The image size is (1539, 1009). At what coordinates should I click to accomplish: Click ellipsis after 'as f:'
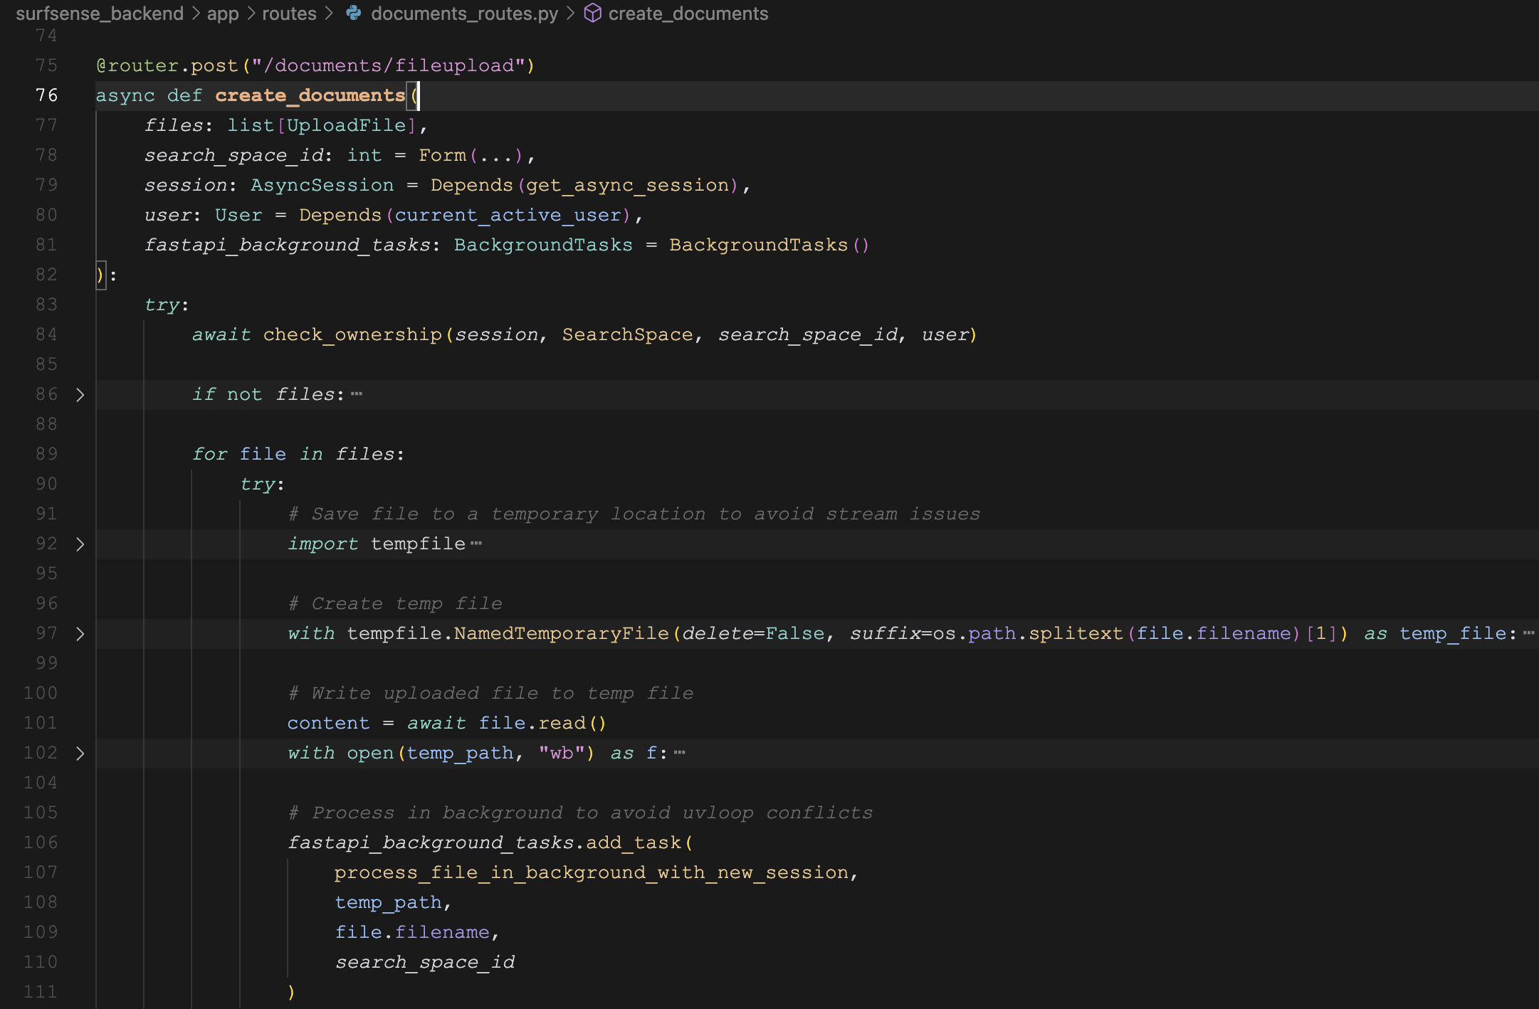click(x=680, y=753)
